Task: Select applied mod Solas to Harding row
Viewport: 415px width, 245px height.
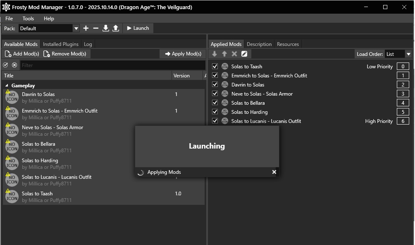Action: (x=310, y=112)
